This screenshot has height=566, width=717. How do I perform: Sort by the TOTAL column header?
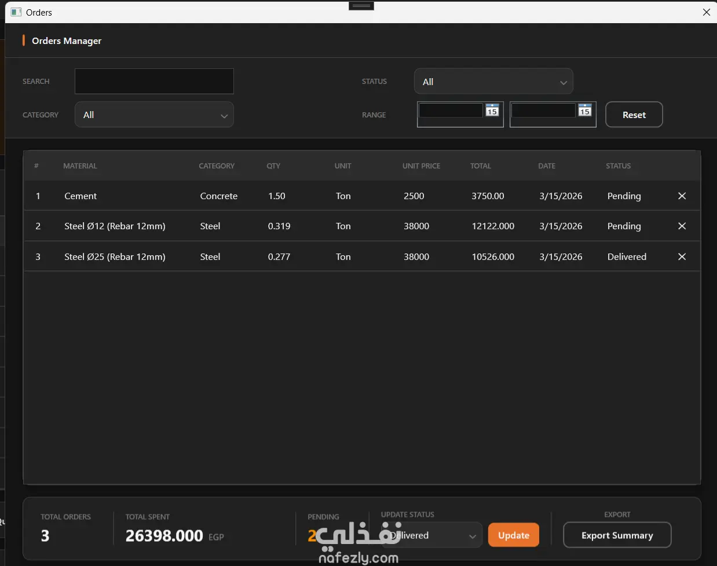pos(481,166)
